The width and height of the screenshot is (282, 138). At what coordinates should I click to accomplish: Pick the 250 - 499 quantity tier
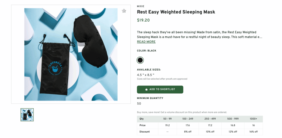click(211, 119)
